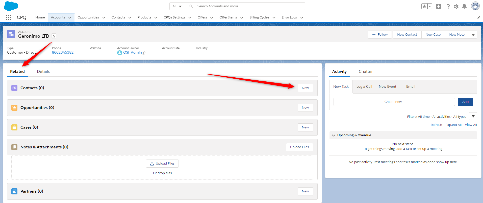Click the Salesforce cloud logo
The image size is (483, 203).
pyautogui.click(x=11, y=6)
